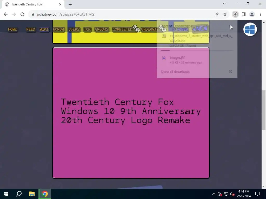Open the WIKI nav link
This screenshot has height=199, width=266.
[x=44, y=30]
